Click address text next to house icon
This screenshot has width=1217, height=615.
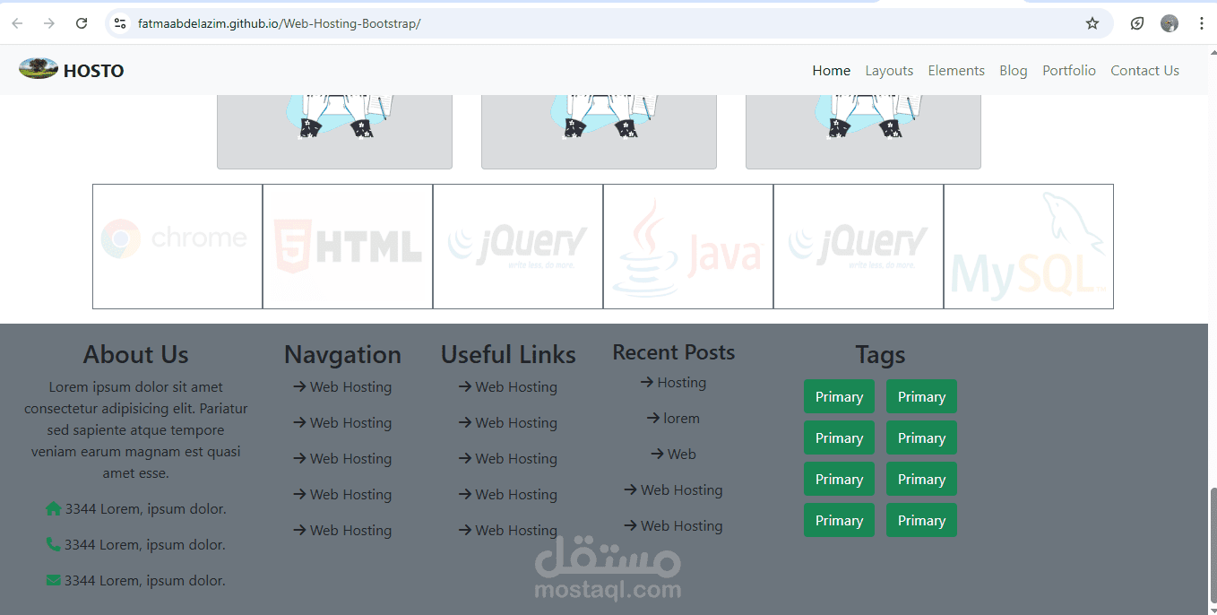[x=145, y=508]
